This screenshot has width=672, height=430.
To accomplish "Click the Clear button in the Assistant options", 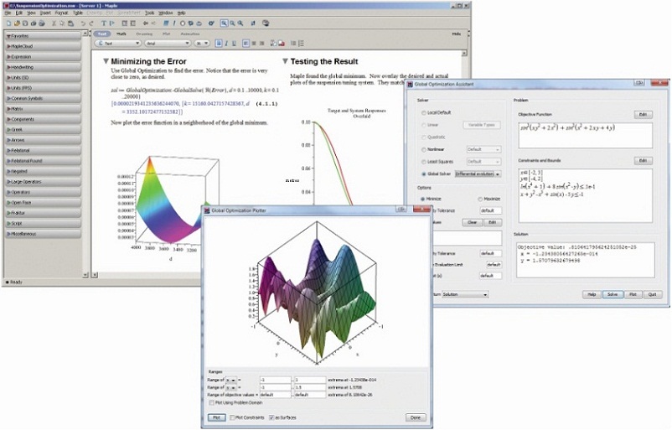I will pos(472,222).
